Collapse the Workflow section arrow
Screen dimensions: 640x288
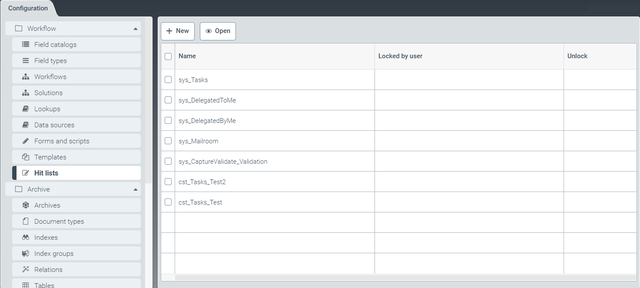[136, 29]
